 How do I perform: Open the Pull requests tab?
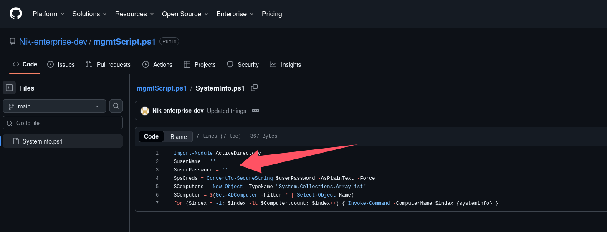click(x=108, y=65)
